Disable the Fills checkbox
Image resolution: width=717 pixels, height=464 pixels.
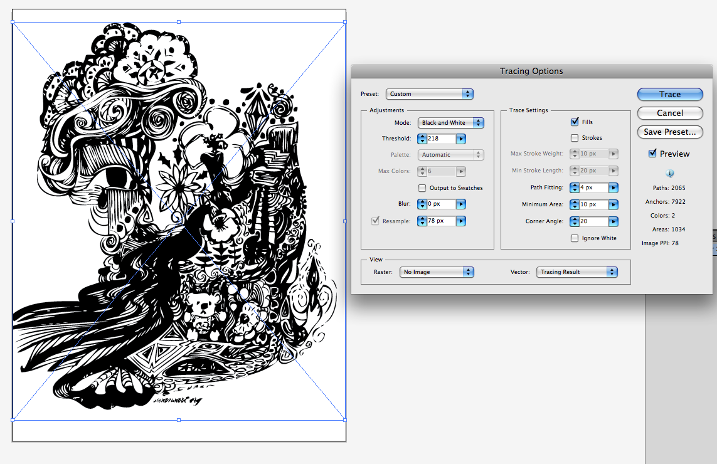point(575,122)
